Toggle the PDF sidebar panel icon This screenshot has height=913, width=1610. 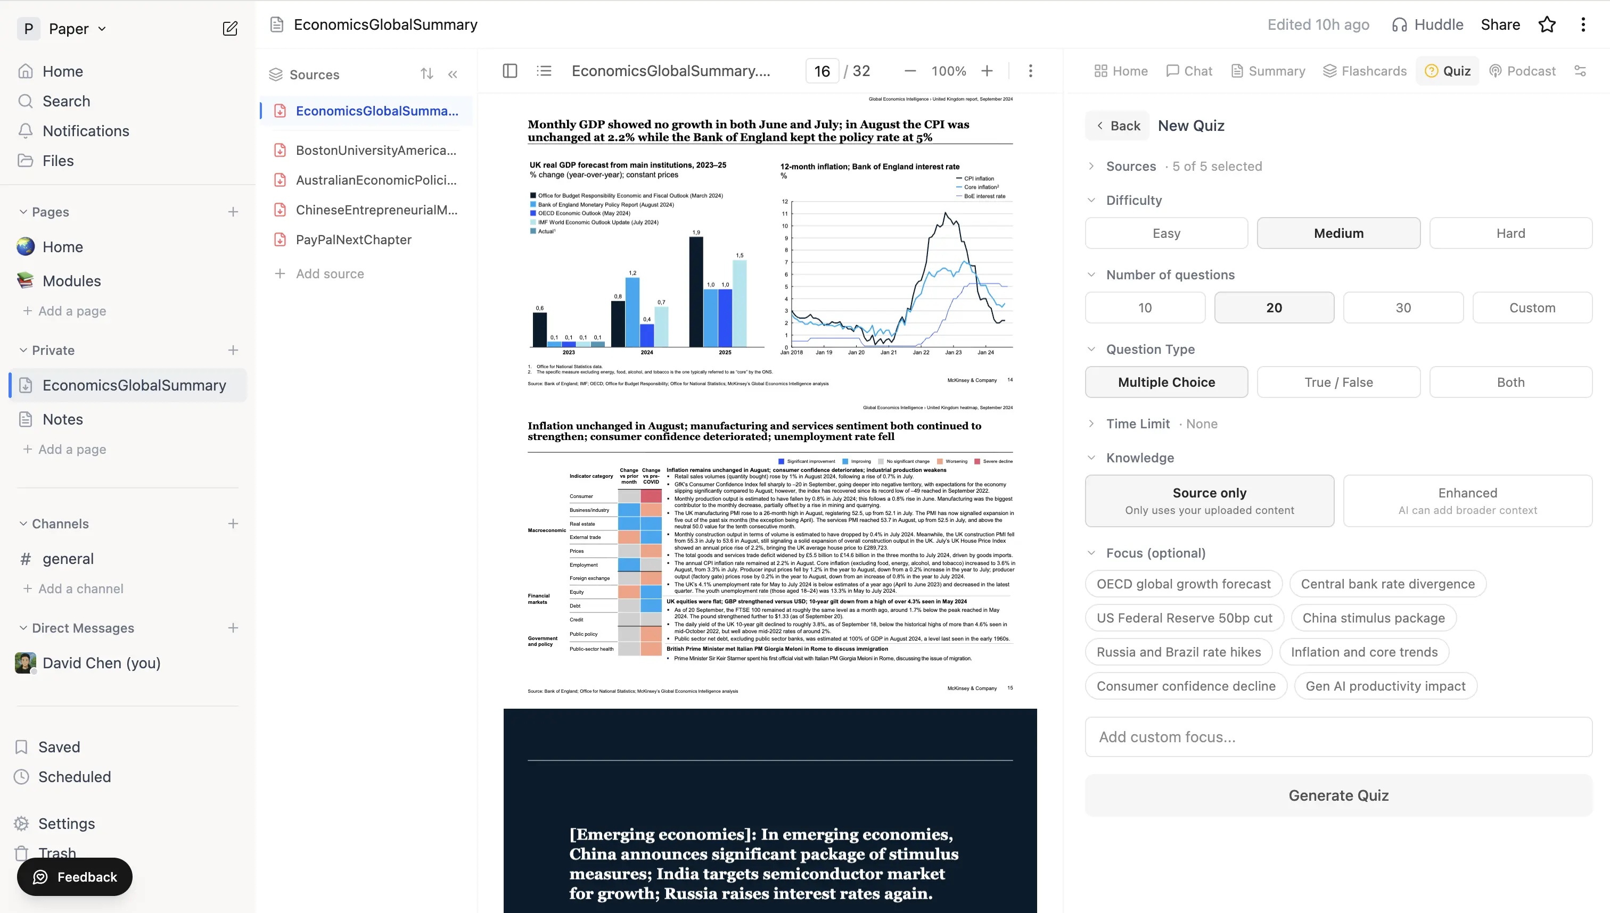[510, 71]
